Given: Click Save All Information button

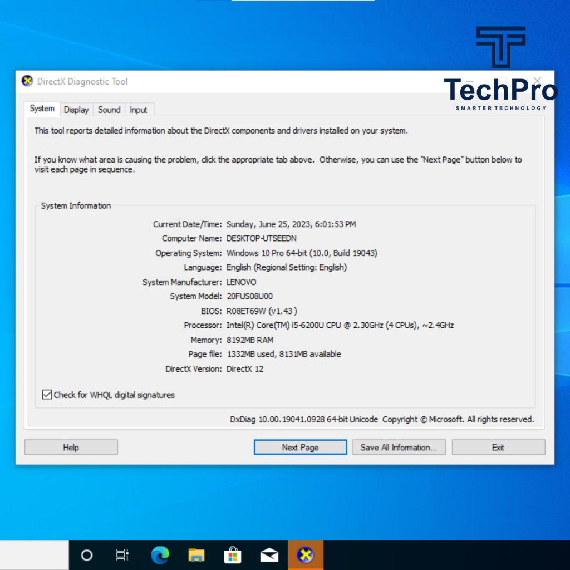Looking at the screenshot, I should point(399,448).
